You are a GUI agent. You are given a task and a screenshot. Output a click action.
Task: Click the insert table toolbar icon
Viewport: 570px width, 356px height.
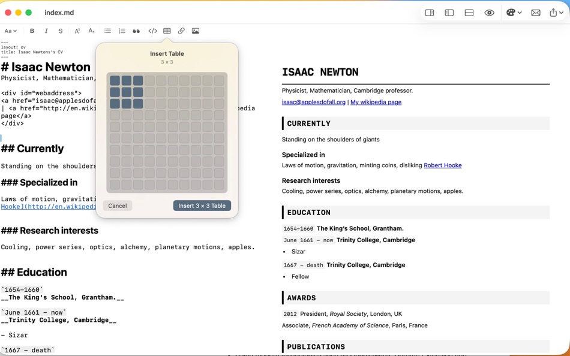click(167, 31)
